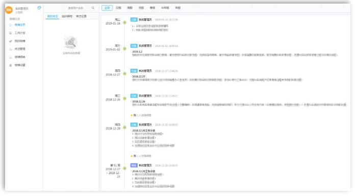This screenshot has height=196, width=356.
Task: Click timestamp 2019-01-16 18:37:28
Action: (x=166, y=20)
